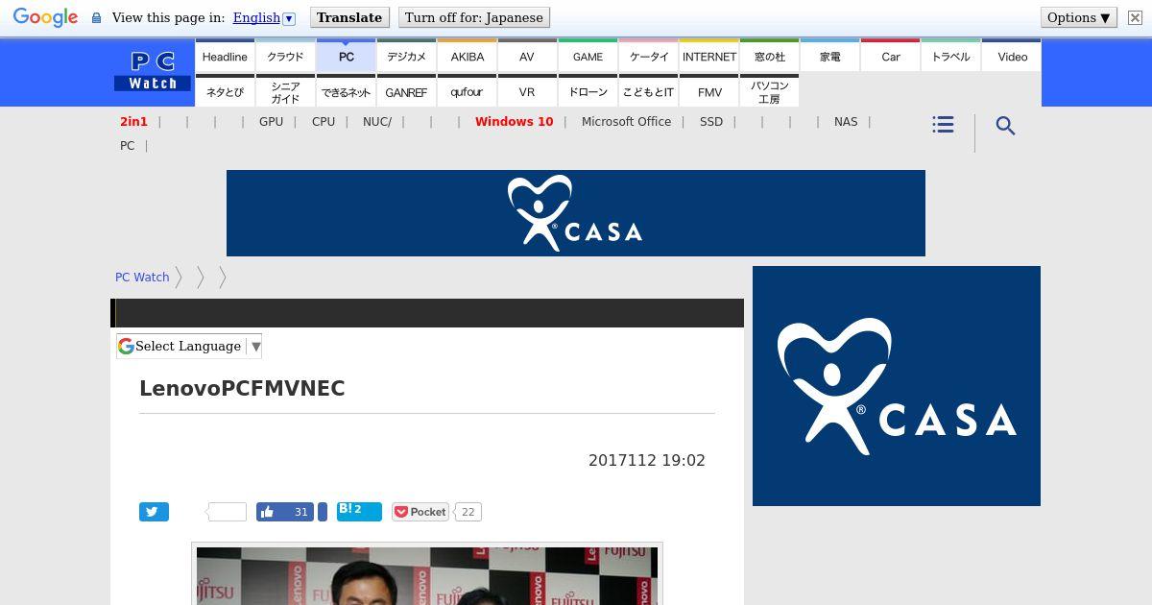The image size is (1152, 605).
Task: Open the qufour nav tab
Action: pyautogui.click(x=467, y=91)
